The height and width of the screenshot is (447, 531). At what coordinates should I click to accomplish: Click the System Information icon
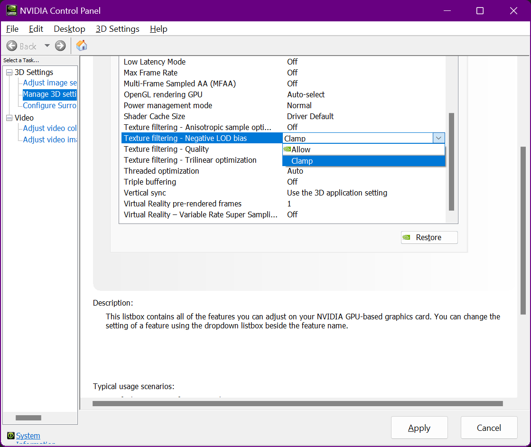[x=11, y=436]
